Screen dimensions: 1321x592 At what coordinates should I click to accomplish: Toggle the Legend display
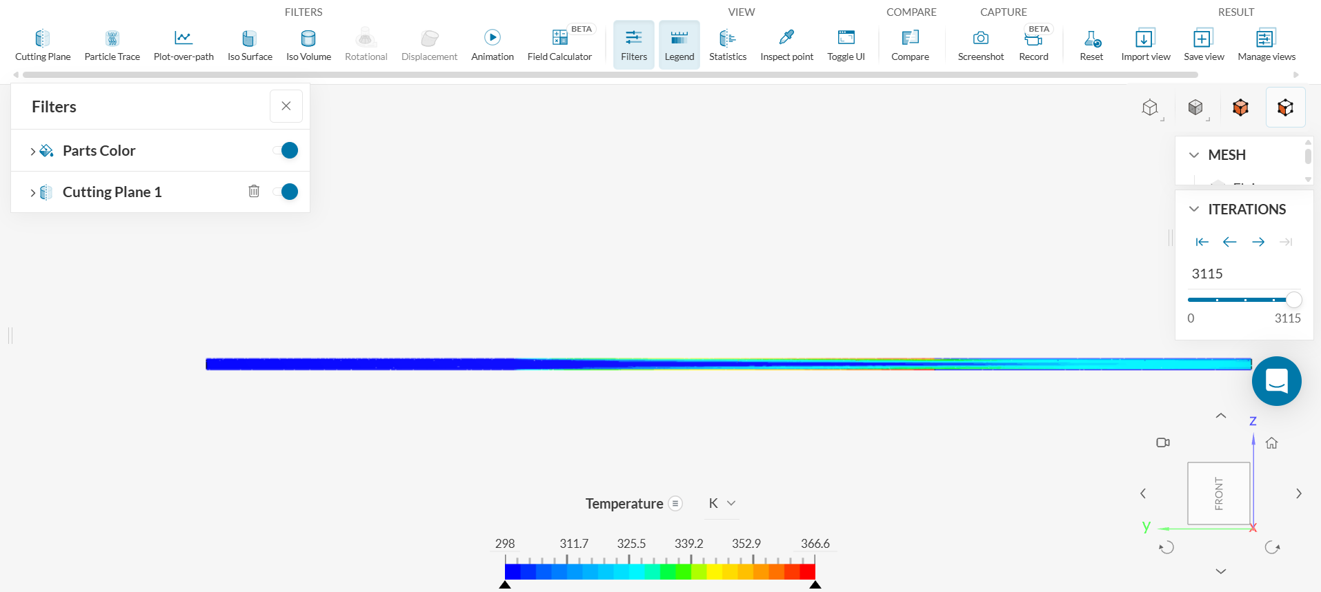pyautogui.click(x=679, y=45)
